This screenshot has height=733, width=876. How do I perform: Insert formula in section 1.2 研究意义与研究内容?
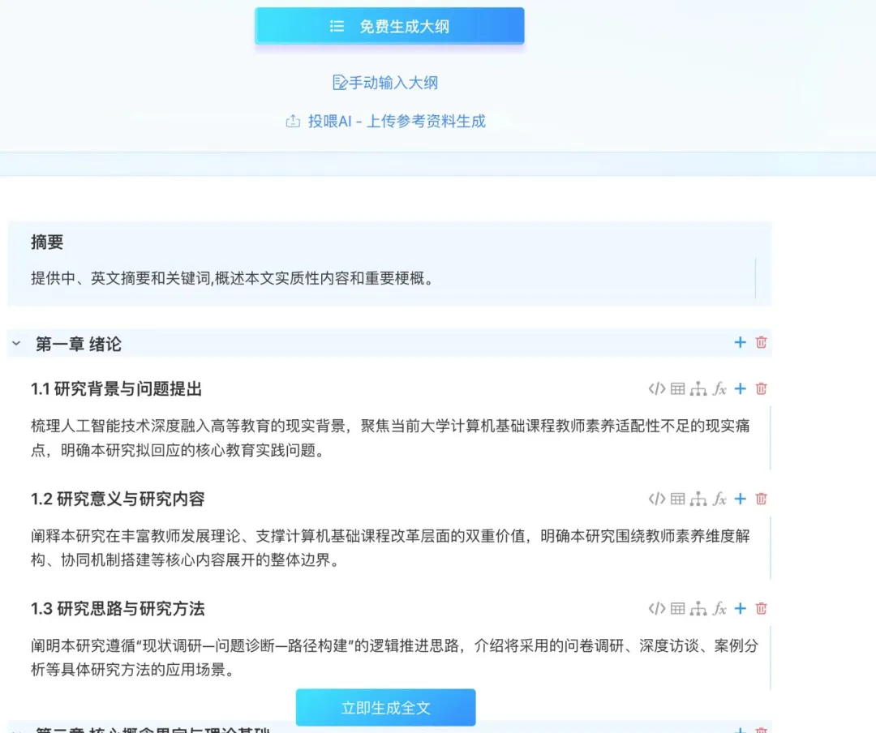[x=719, y=499]
